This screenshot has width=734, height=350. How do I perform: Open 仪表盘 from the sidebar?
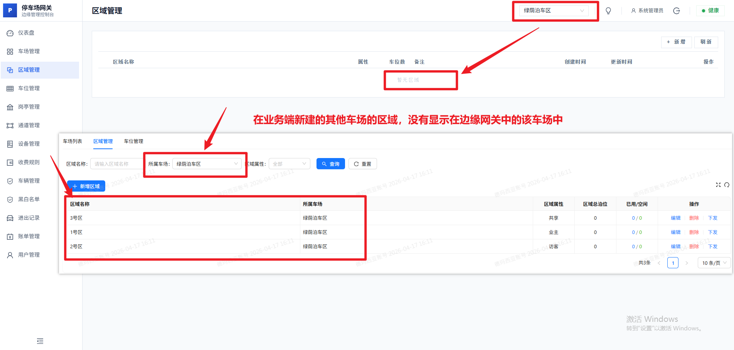pyautogui.click(x=26, y=33)
